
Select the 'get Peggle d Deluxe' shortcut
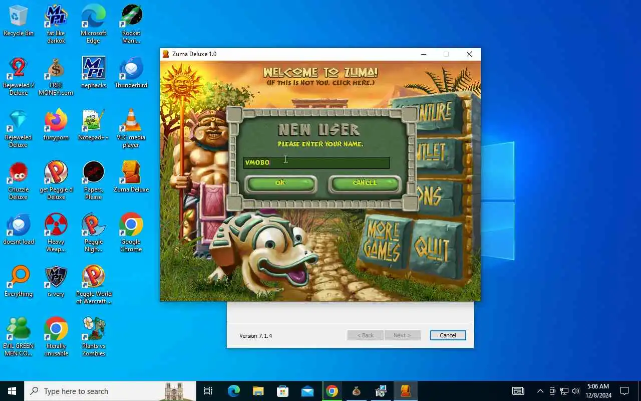point(56,180)
